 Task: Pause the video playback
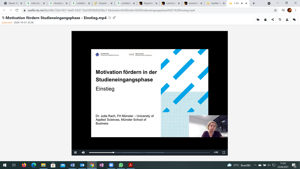tap(75, 152)
